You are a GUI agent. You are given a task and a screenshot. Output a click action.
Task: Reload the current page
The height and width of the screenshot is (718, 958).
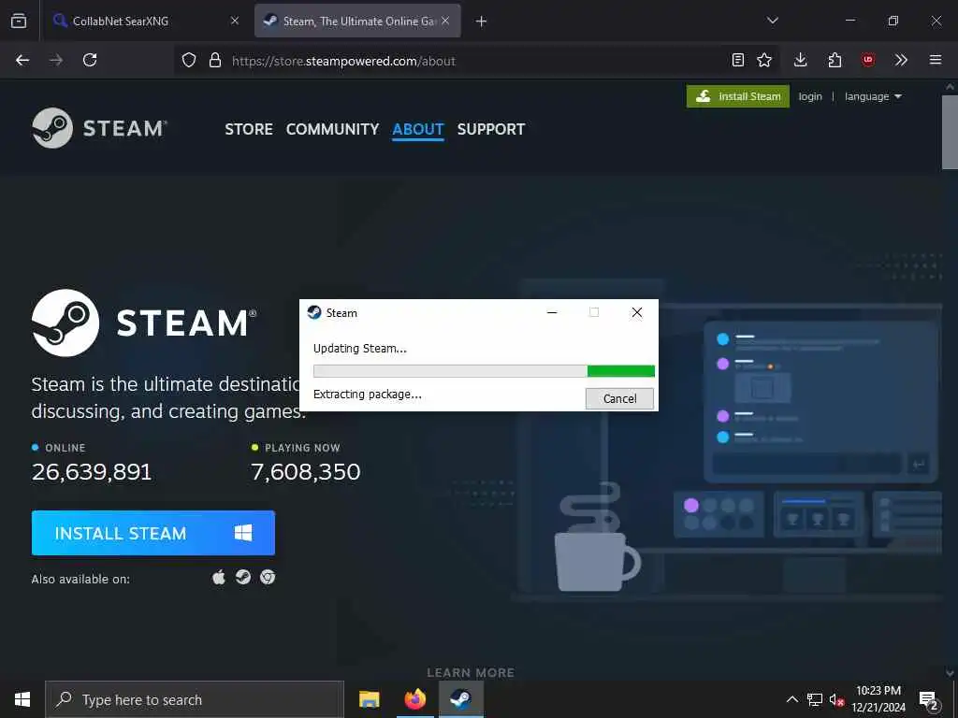tap(90, 60)
